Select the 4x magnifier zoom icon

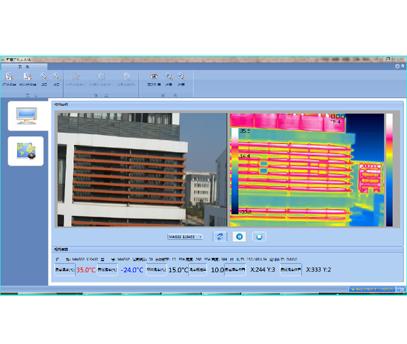coord(56,79)
